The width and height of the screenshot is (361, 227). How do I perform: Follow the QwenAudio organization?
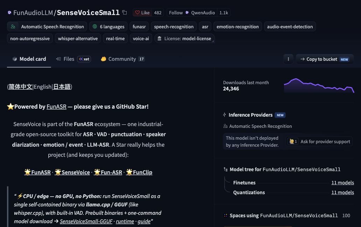(192, 13)
